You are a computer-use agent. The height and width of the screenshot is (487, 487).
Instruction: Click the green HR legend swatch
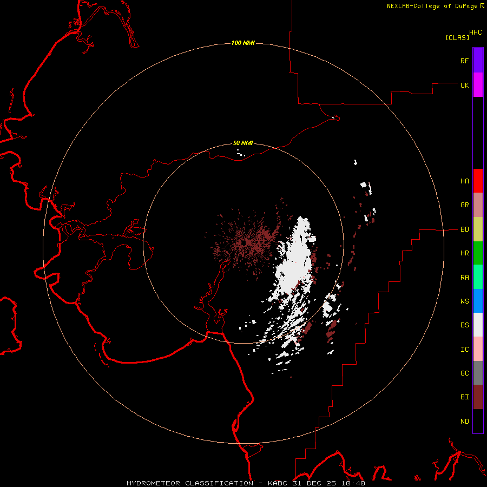478,253
